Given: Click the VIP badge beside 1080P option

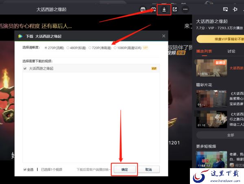Looking at the screenshot, I should pos(145,48).
